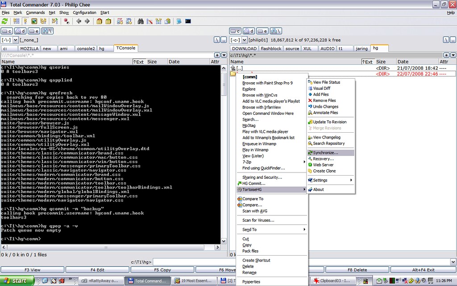
Task: Open left panel directory history dropdown arrow
Action: 224,55
